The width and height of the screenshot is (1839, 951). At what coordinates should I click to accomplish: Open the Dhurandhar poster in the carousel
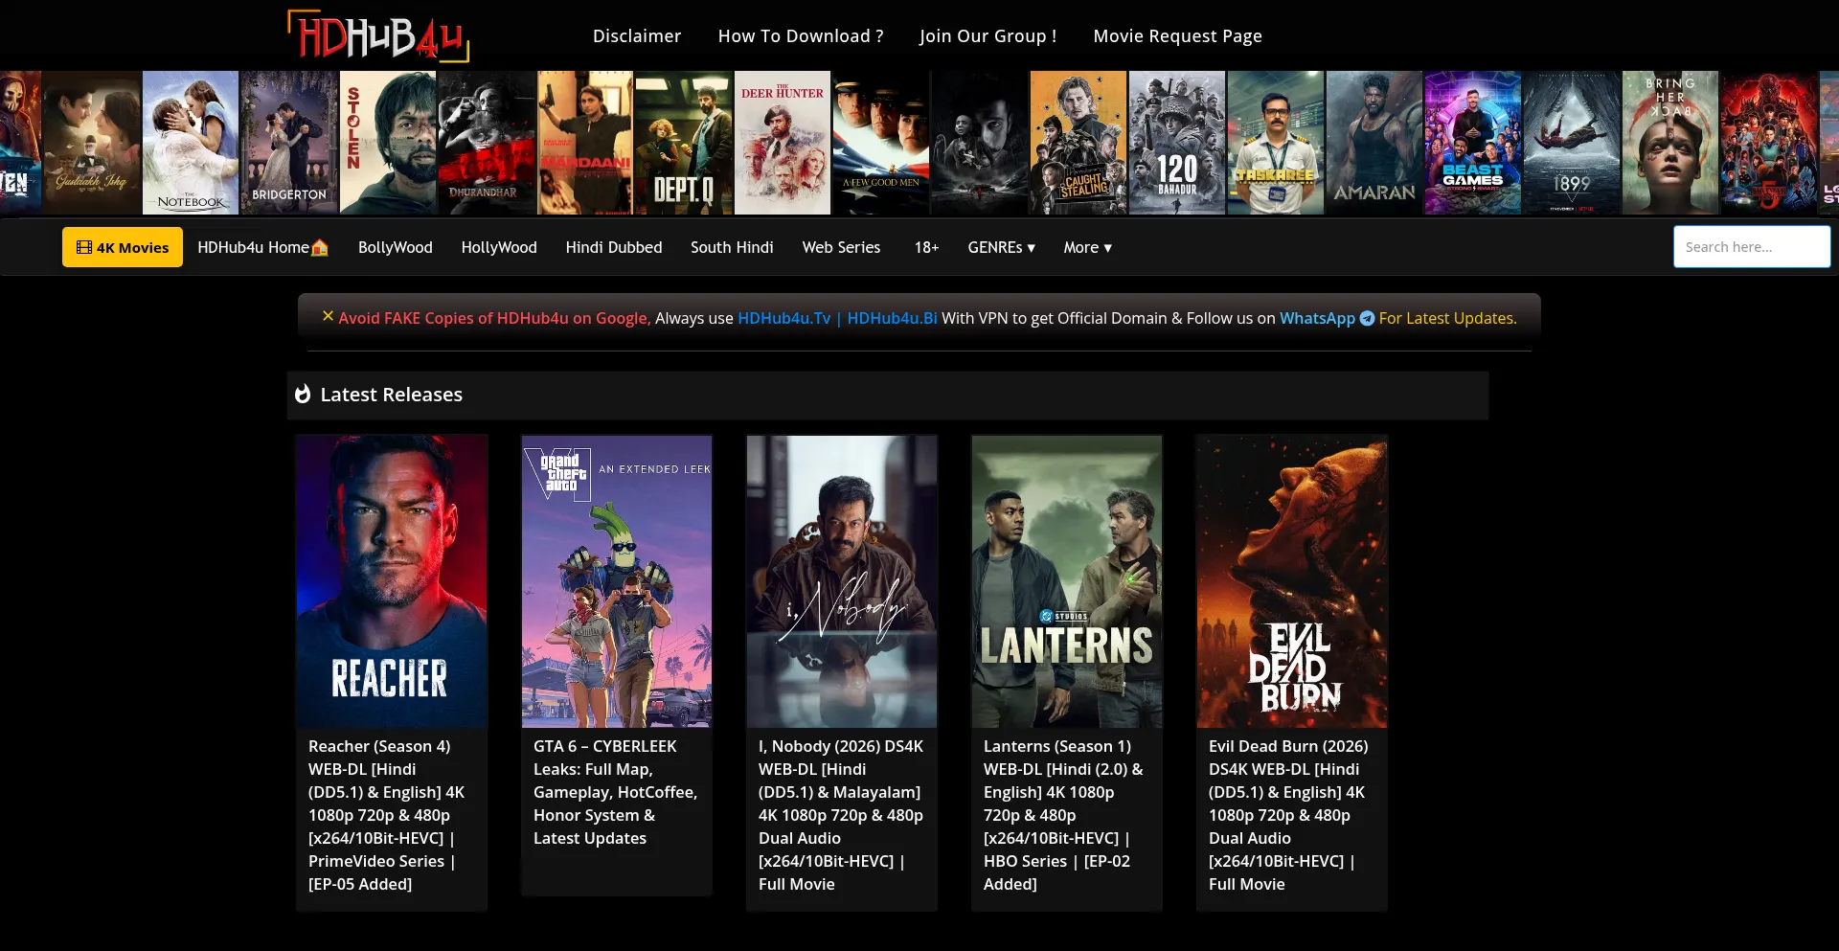pyautogui.click(x=487, y=143)
